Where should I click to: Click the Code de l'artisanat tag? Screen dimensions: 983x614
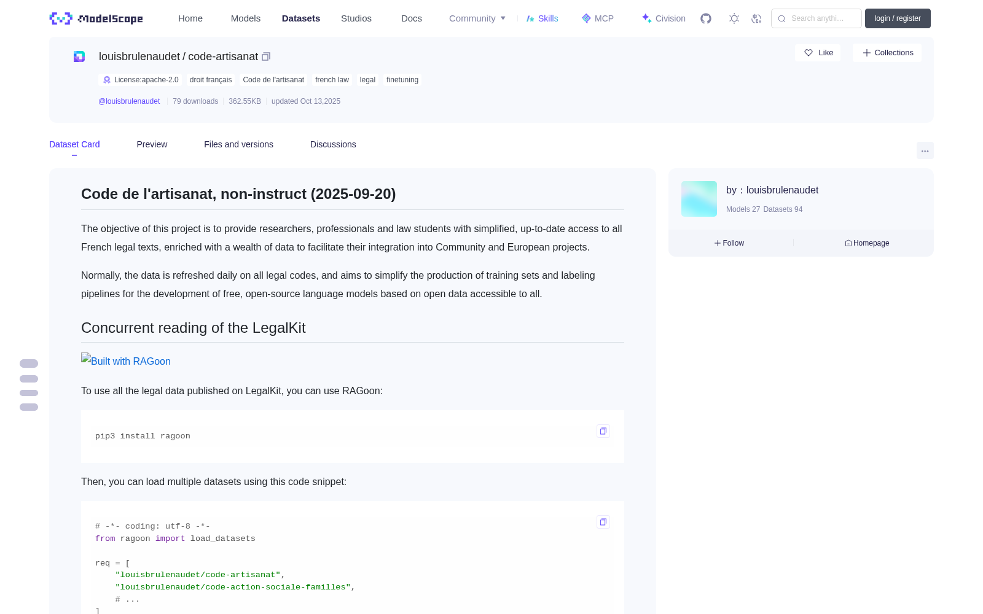pos(273,80)
